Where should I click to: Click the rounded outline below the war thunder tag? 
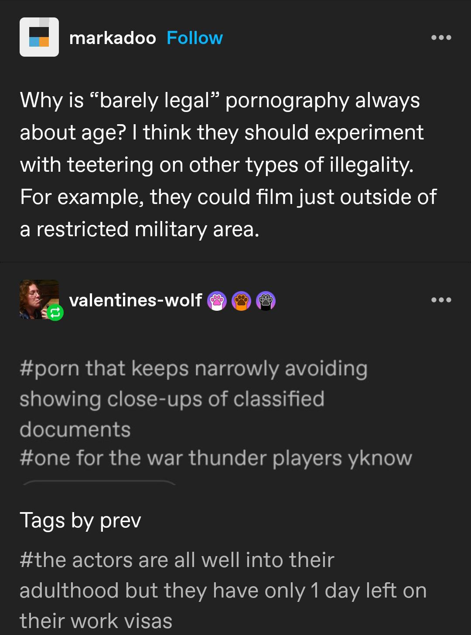pos(99,482)
